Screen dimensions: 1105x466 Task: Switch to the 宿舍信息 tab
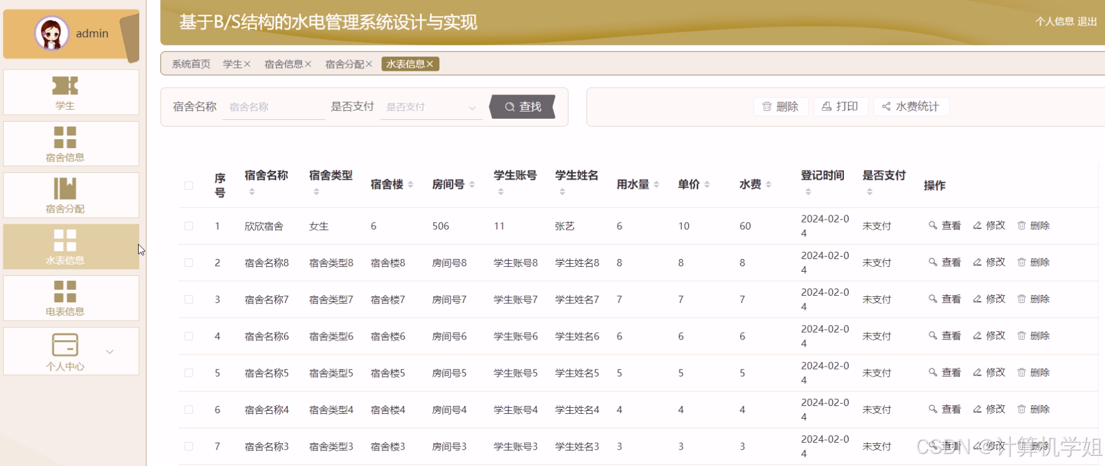coord(283,64)
